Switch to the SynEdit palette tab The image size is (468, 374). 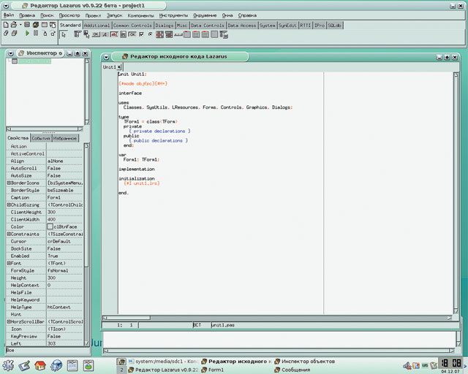[x=287, y=26]
